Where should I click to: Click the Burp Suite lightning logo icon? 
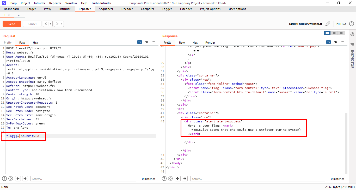4,3
